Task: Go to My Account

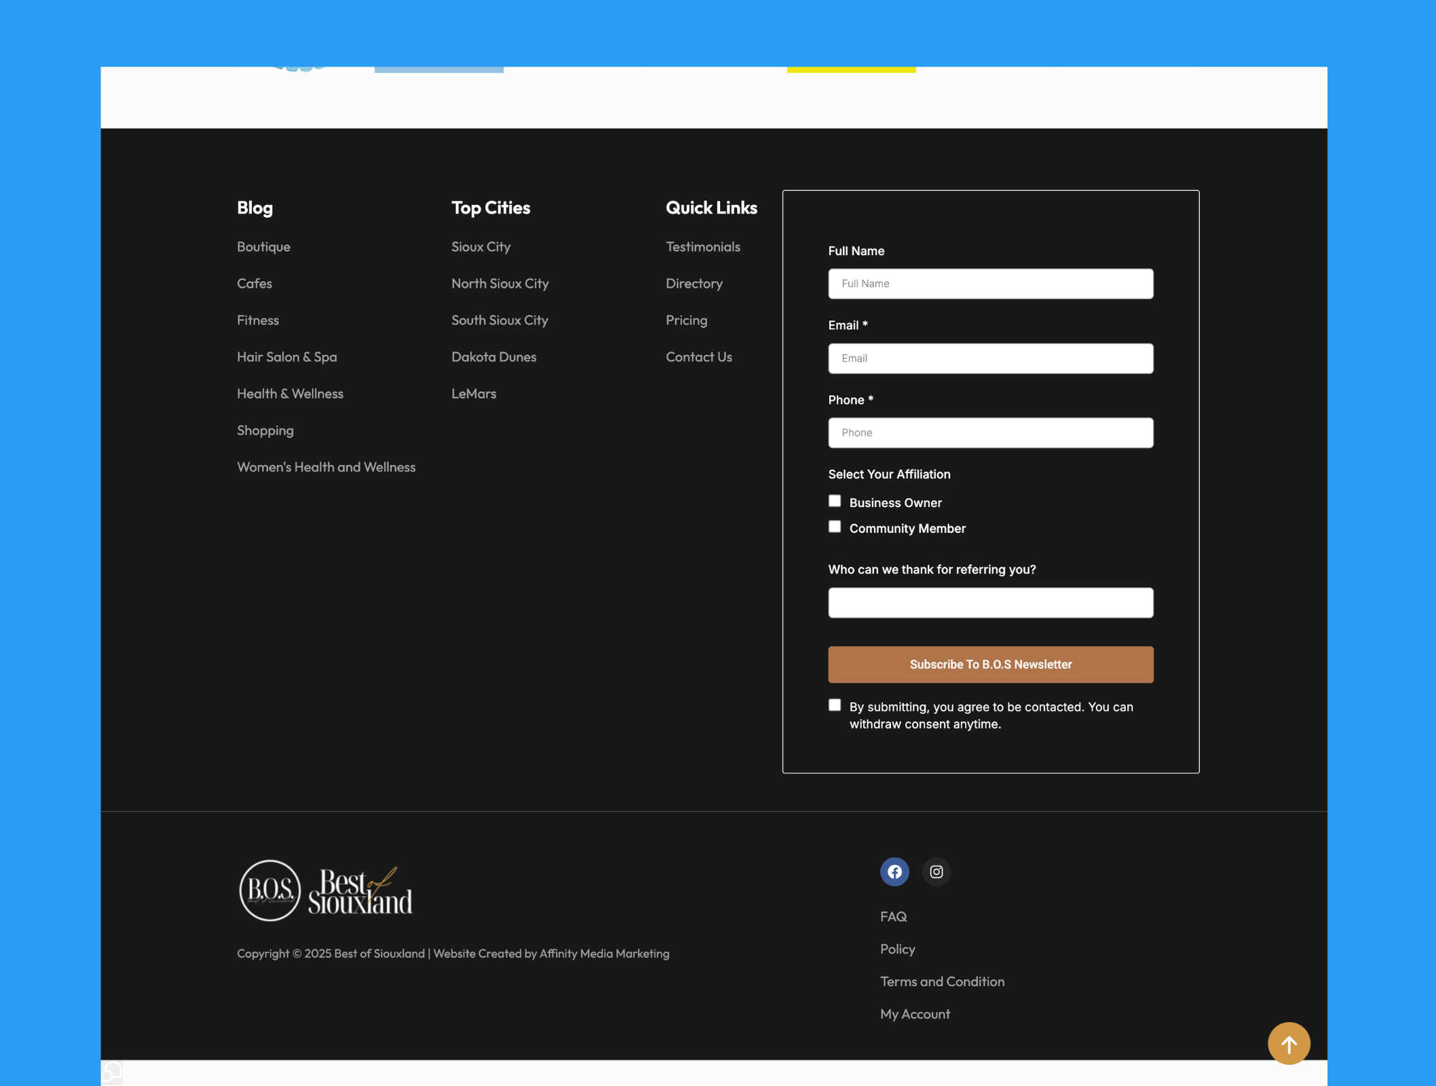Action: (915, 1014)
